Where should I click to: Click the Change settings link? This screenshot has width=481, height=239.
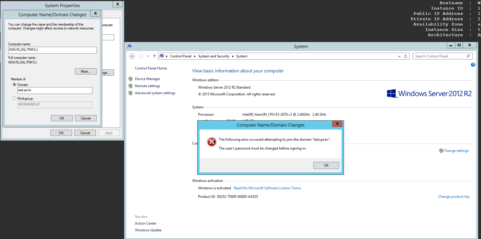point(456,151)
